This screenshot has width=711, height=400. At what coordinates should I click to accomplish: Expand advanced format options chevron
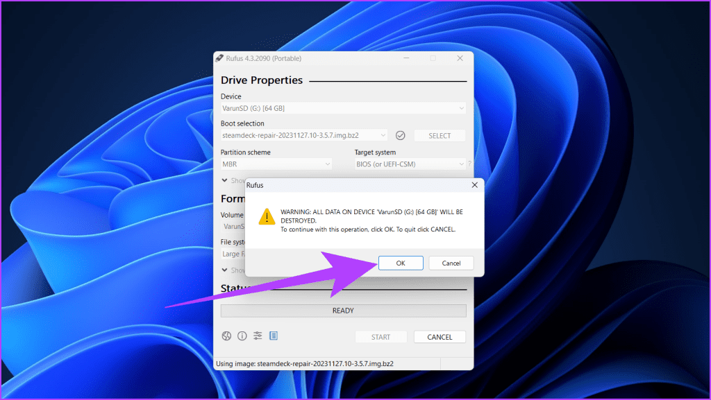(224, 270)
